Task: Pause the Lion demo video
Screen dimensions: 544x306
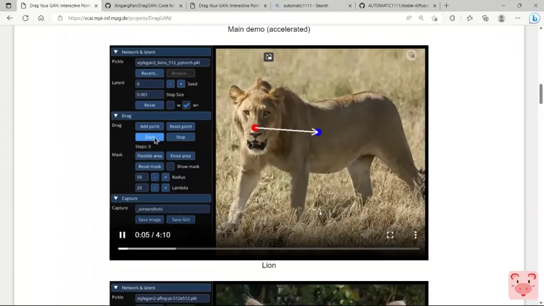Action: 122,235
